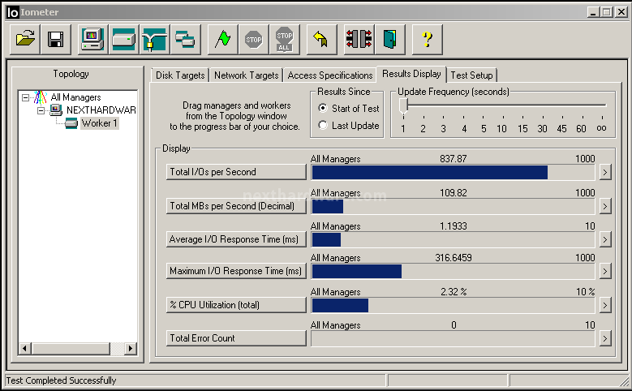
Task: Click the 2.32 % CPU value
Action: (x=454, y=292)
